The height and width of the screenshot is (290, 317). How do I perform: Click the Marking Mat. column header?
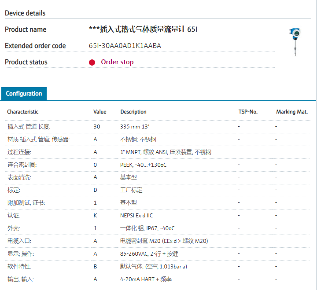pos(291,112)
